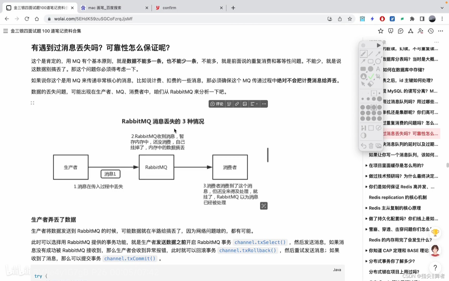449x281 pixels.
Task: Toggle Chrome bookmark star in address bar
Action: coord(350,19)
